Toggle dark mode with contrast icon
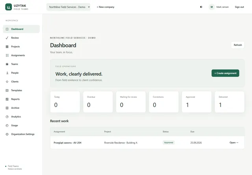This screenshot has width=252, height=175. (x=201, y=7)
